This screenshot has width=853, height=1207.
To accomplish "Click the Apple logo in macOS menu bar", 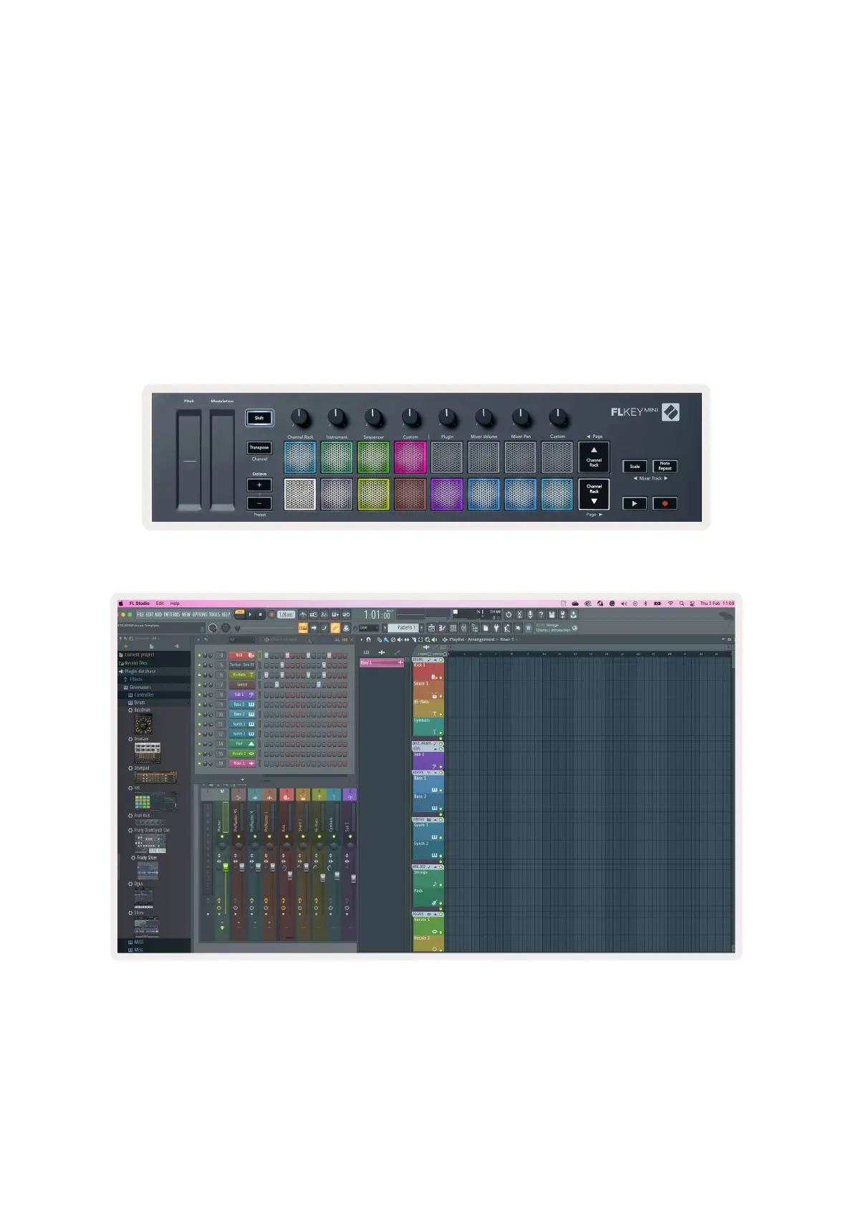I will 120,603.
